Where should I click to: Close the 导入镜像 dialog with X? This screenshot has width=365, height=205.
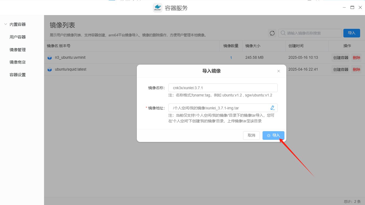pos(279,71)
